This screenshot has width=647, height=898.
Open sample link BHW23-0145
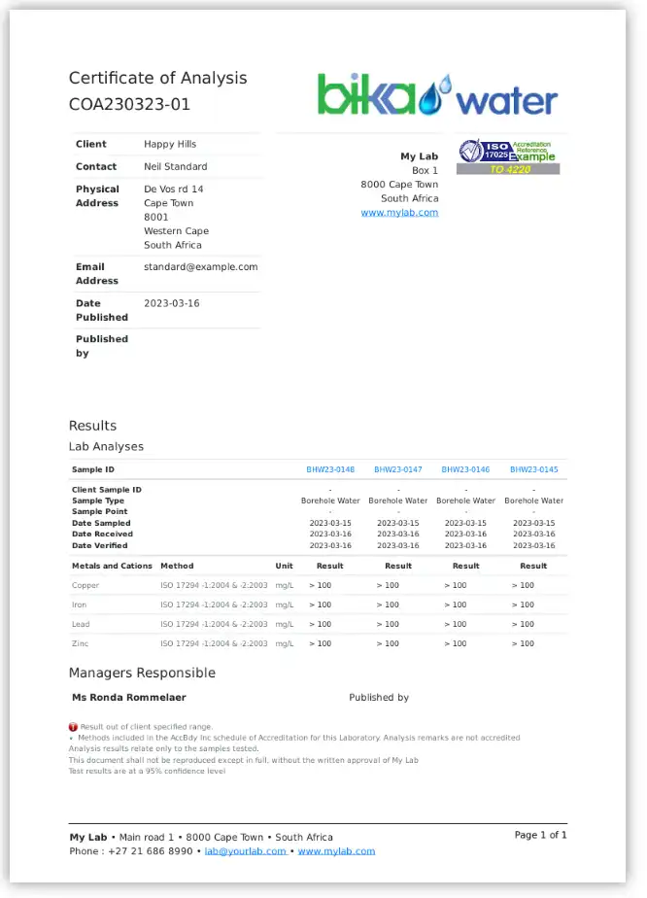click(533, 469)
